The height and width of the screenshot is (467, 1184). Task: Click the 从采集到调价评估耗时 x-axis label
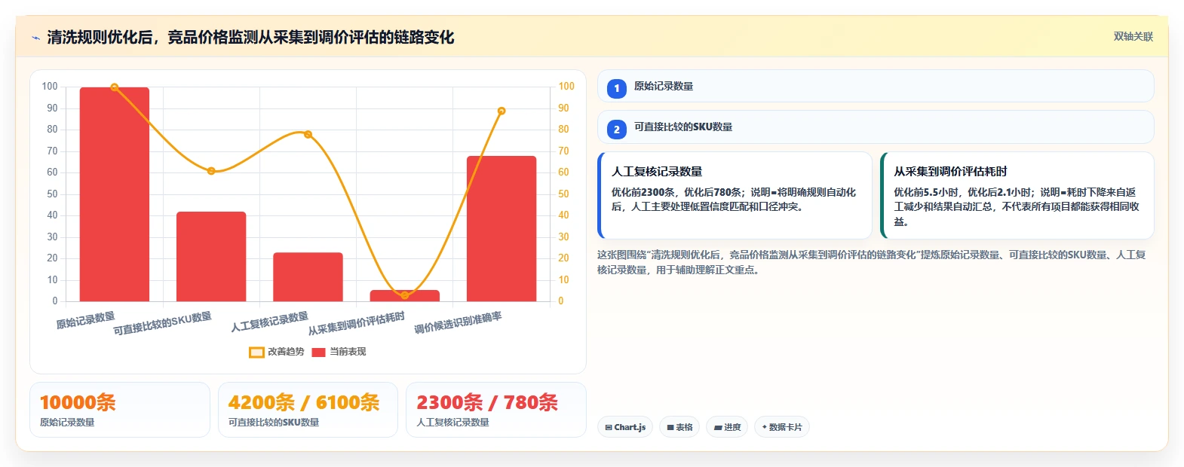[x=357, y=323]
